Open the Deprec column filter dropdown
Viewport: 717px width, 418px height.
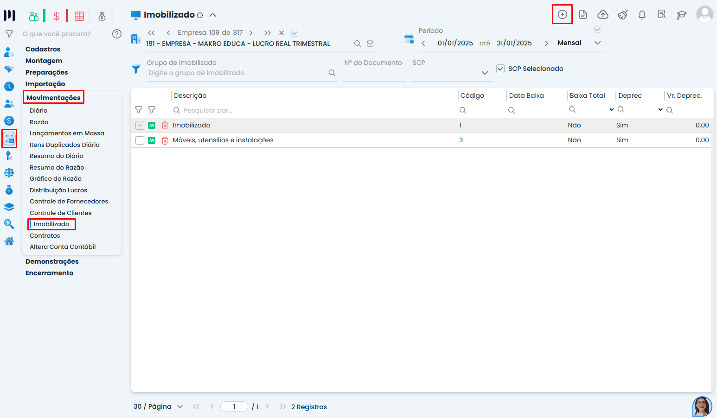tap(660, 110)
